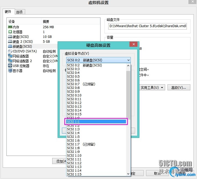This screenshot has width=197, height=179.
Task: Switch to the 选项 tab
Action: (x=19, y=12)
